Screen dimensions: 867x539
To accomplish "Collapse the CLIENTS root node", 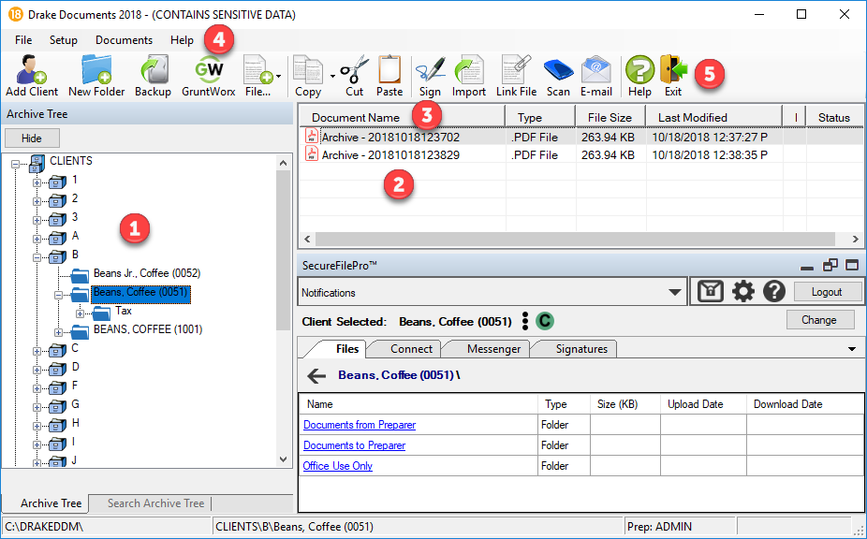I will click(x=16, y=164).
